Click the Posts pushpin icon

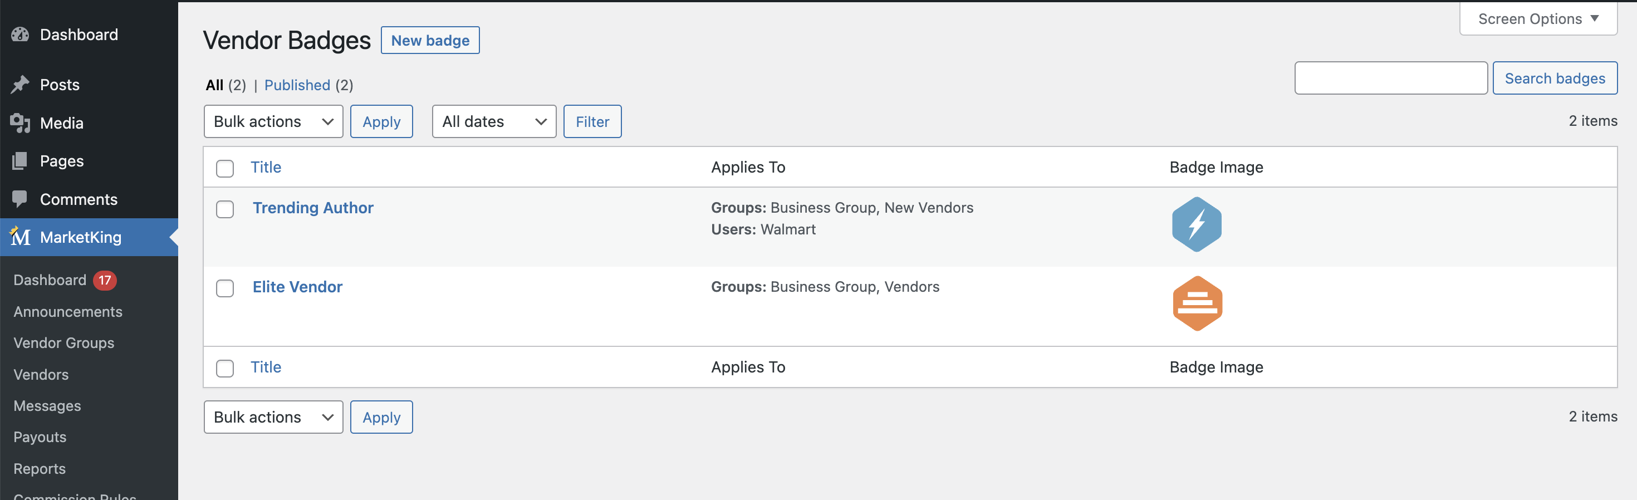(x=21, y=85)
